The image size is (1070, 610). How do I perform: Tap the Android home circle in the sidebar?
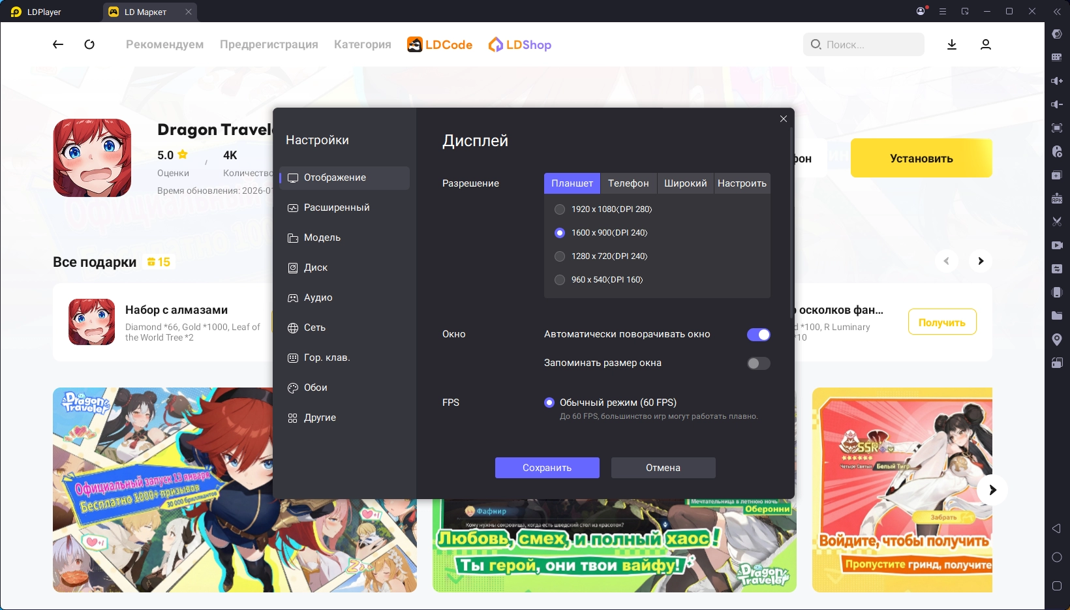click(x=1057, y=557)
